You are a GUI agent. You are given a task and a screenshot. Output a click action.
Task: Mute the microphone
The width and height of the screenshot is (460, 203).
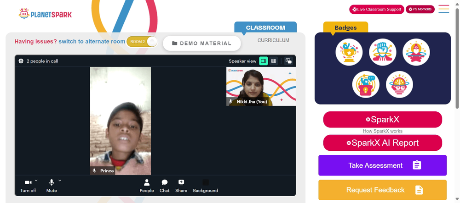pyautogui.click(x=52, y=186)
